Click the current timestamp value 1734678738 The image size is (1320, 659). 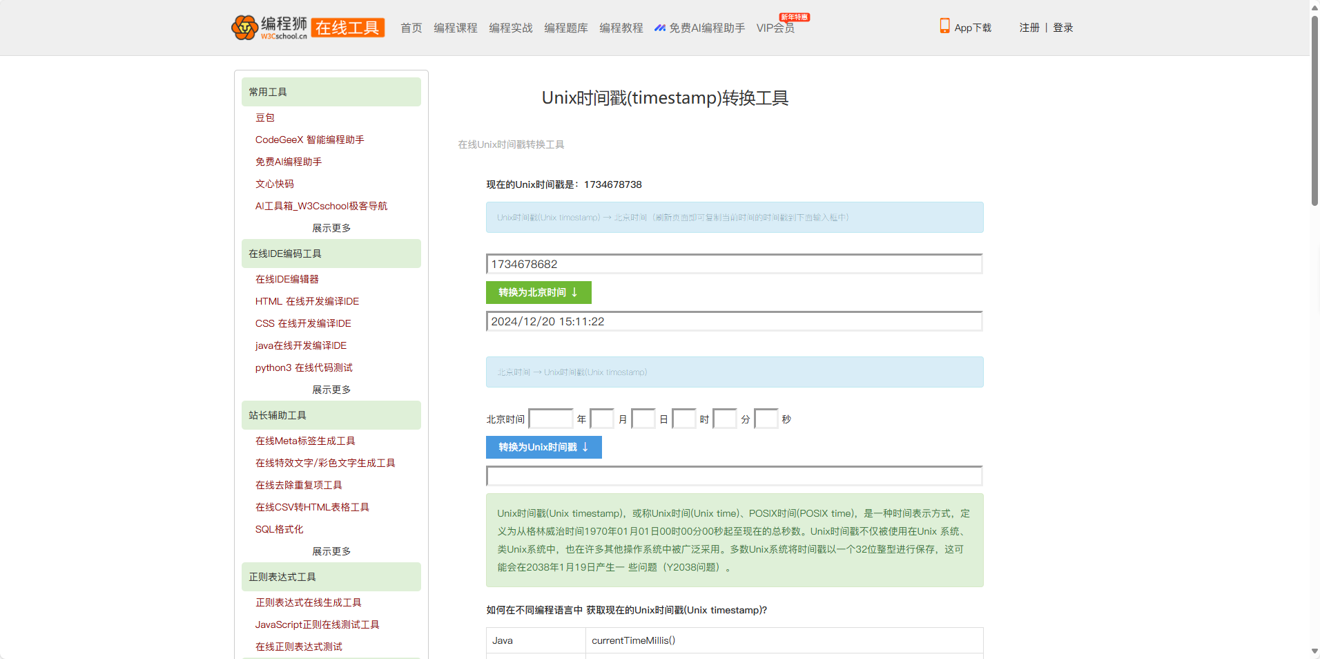(613, 184)
